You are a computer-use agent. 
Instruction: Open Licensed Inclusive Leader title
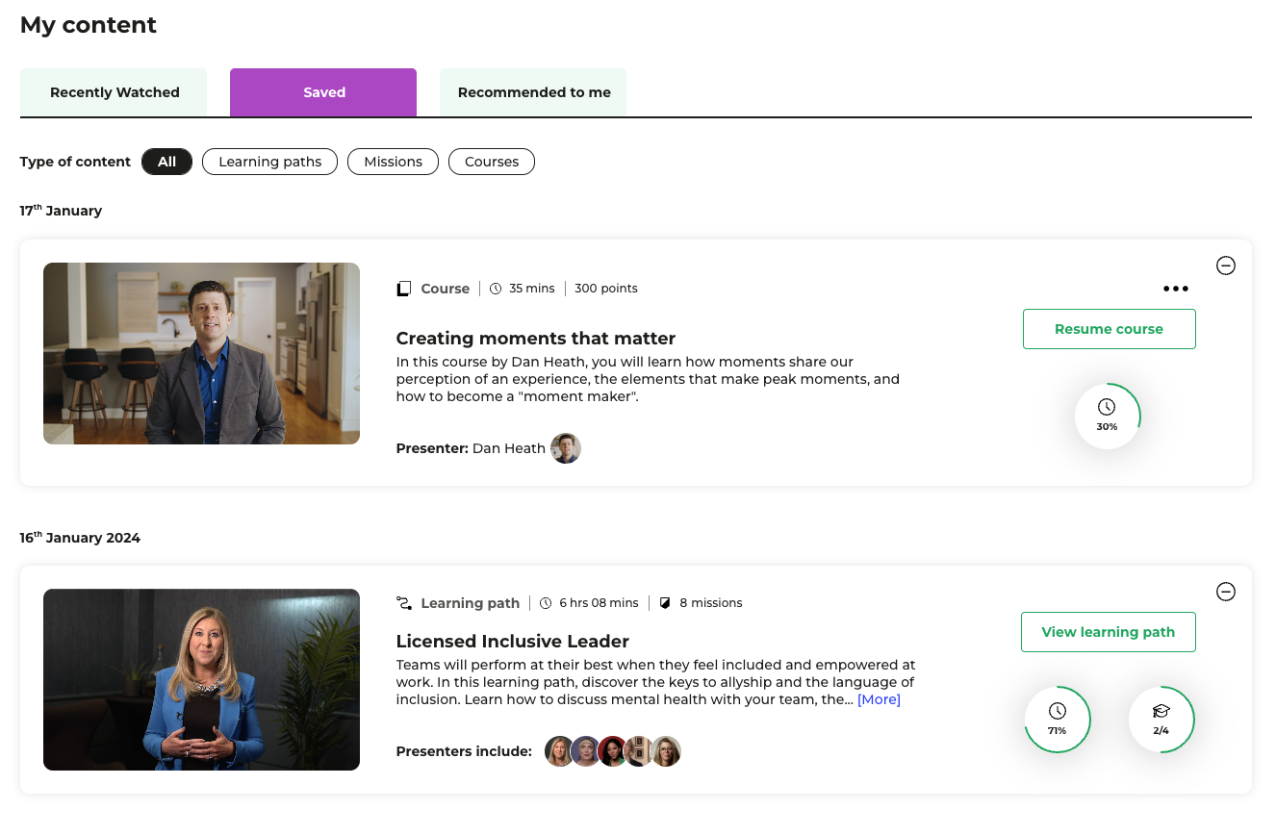point(513,642)
